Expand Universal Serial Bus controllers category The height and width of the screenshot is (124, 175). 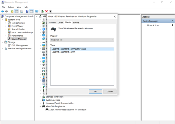pos(40,103)
